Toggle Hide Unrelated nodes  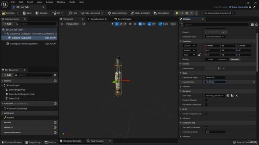click(x=90, y=13)
